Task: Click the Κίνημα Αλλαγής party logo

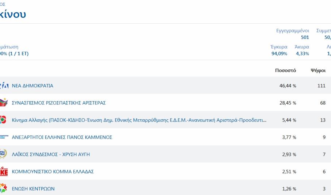Action: [3, 120]
